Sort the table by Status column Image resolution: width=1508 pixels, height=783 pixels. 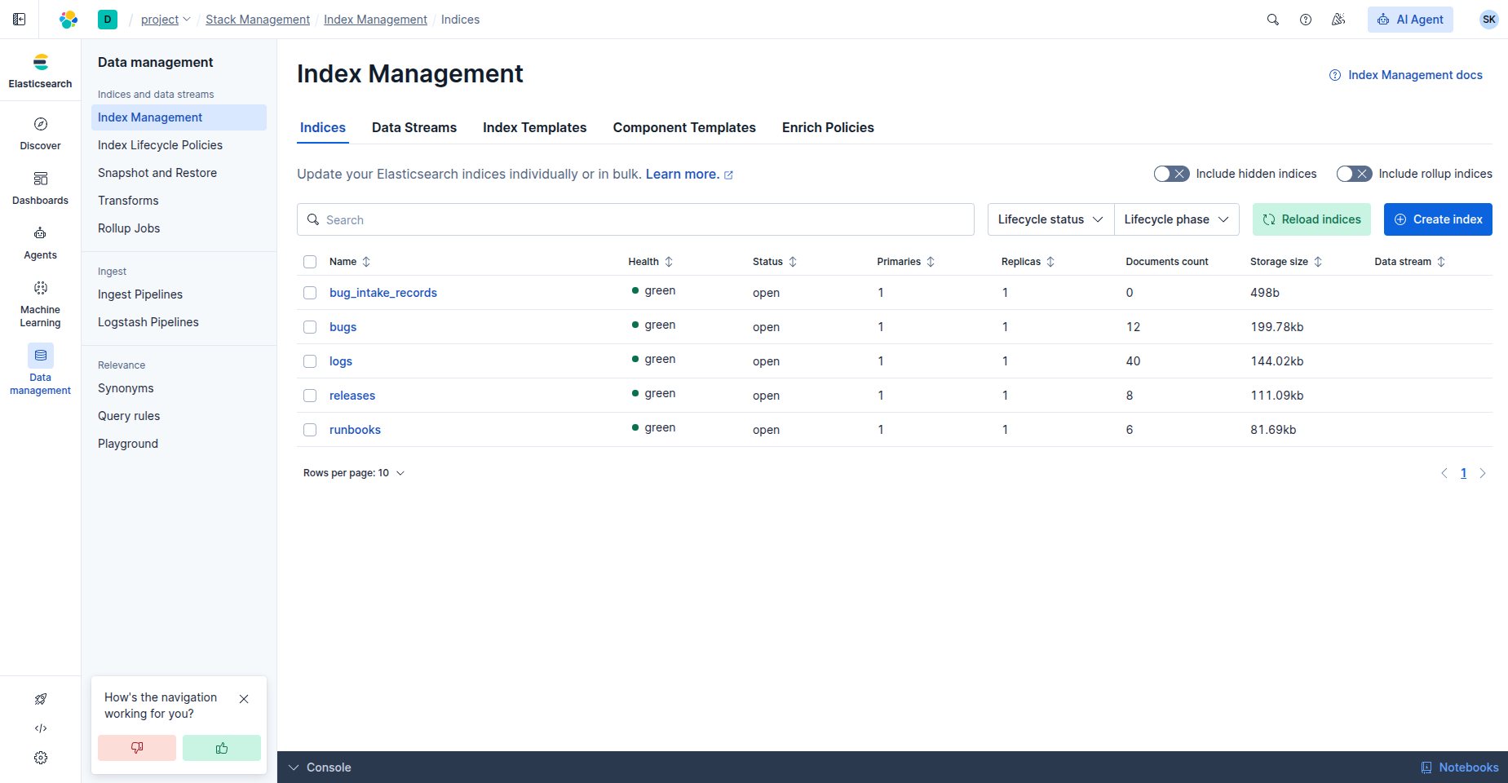(775, 262)
